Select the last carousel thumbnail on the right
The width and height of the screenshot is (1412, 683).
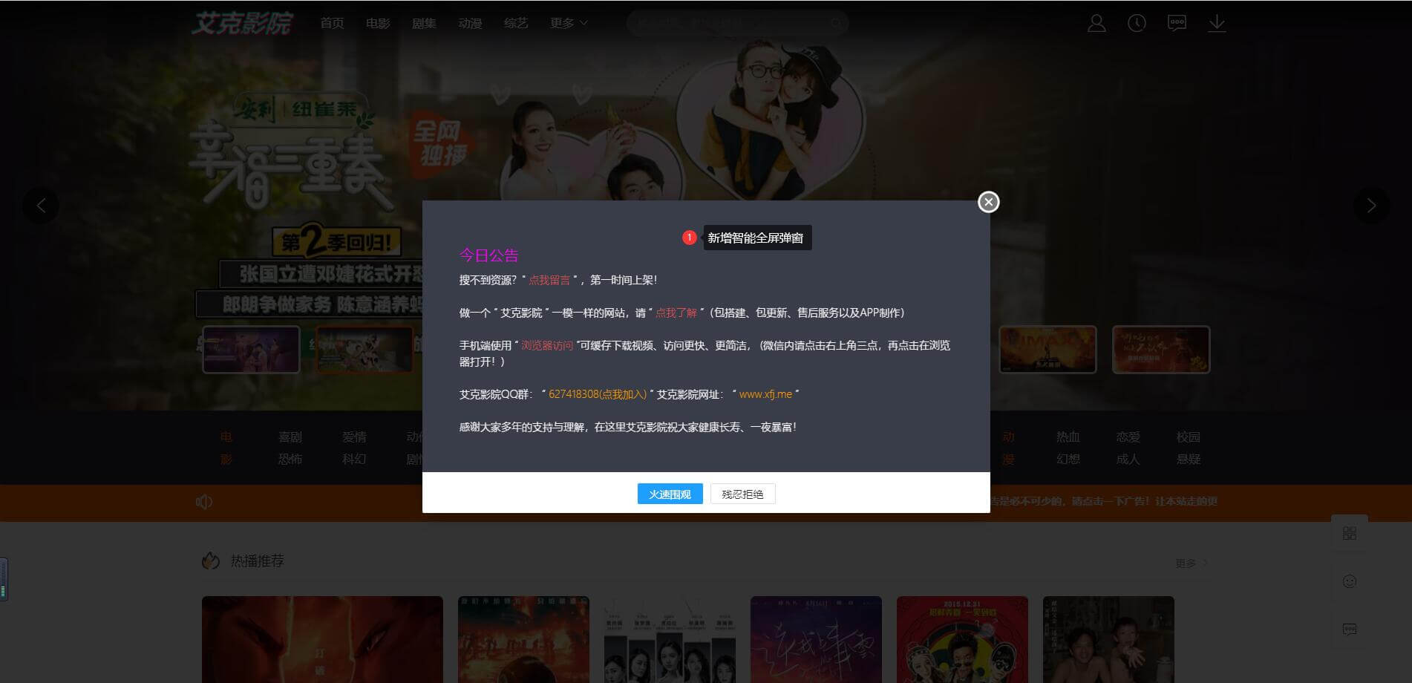pos(1161,349)
